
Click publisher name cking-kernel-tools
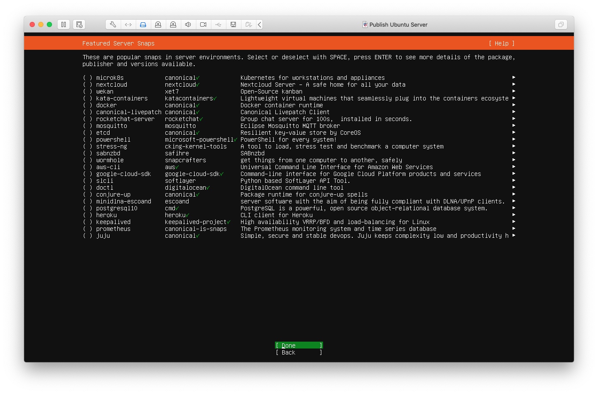196,146
